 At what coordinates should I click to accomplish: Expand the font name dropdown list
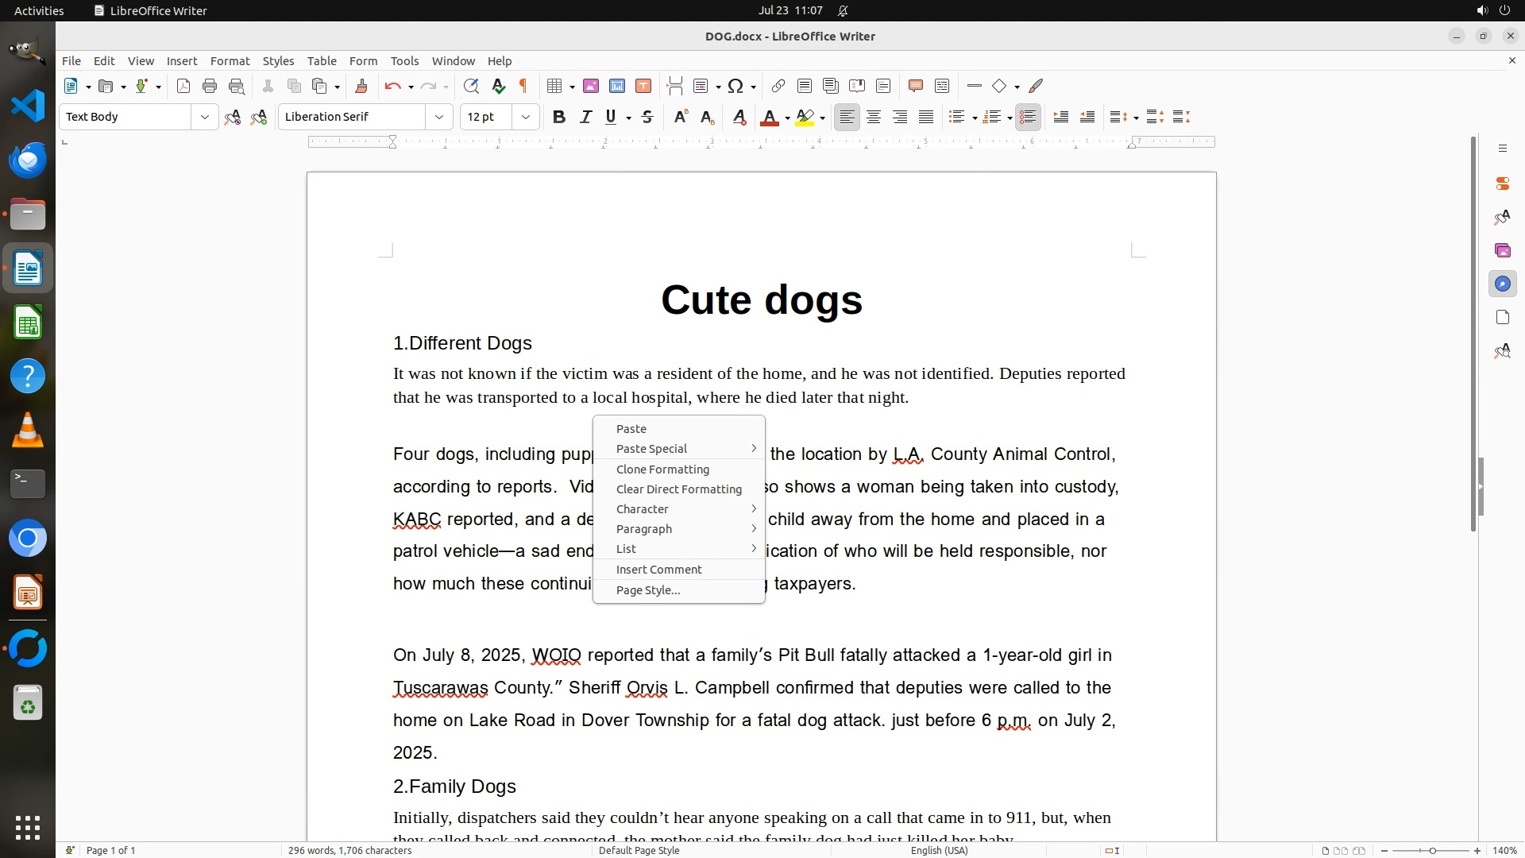438,117
